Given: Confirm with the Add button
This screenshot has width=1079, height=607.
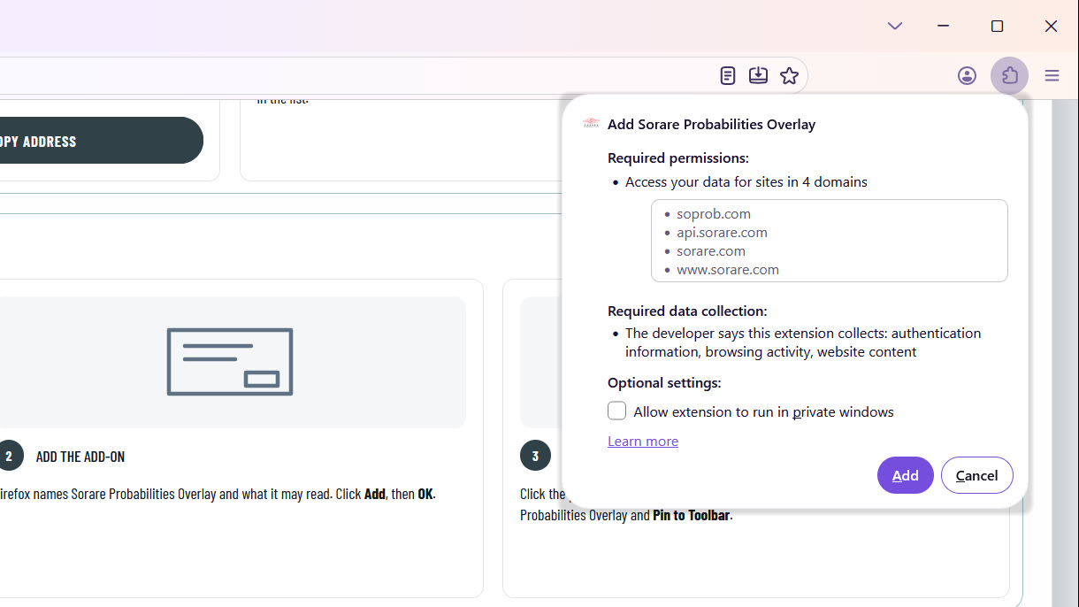Looking at the screenshot, I should tap(905, 475).
